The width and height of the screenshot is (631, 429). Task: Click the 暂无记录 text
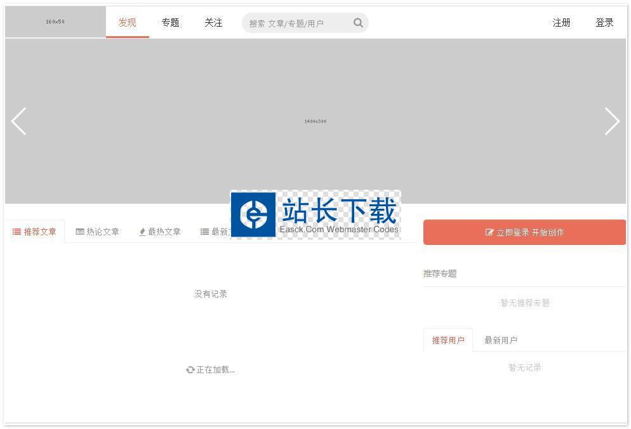525,367
